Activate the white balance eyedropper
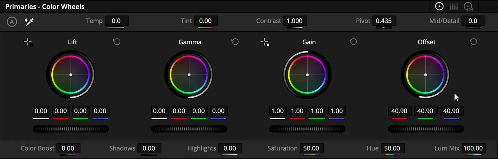The width and height of the screenshot is (498, 159). pos(29,22)
